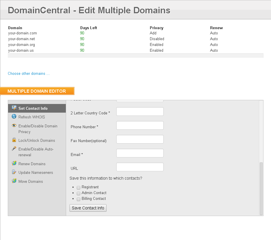Open Enable/Disable Auto-renewal section
271x240 pixels.
(x=36, y=152)
